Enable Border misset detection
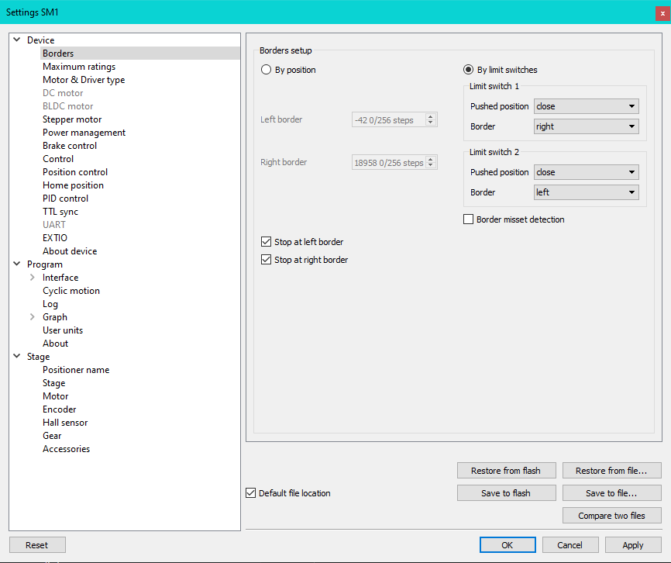Screen dimensions: 671x563 pyautogui.click(x=468, y=219)
